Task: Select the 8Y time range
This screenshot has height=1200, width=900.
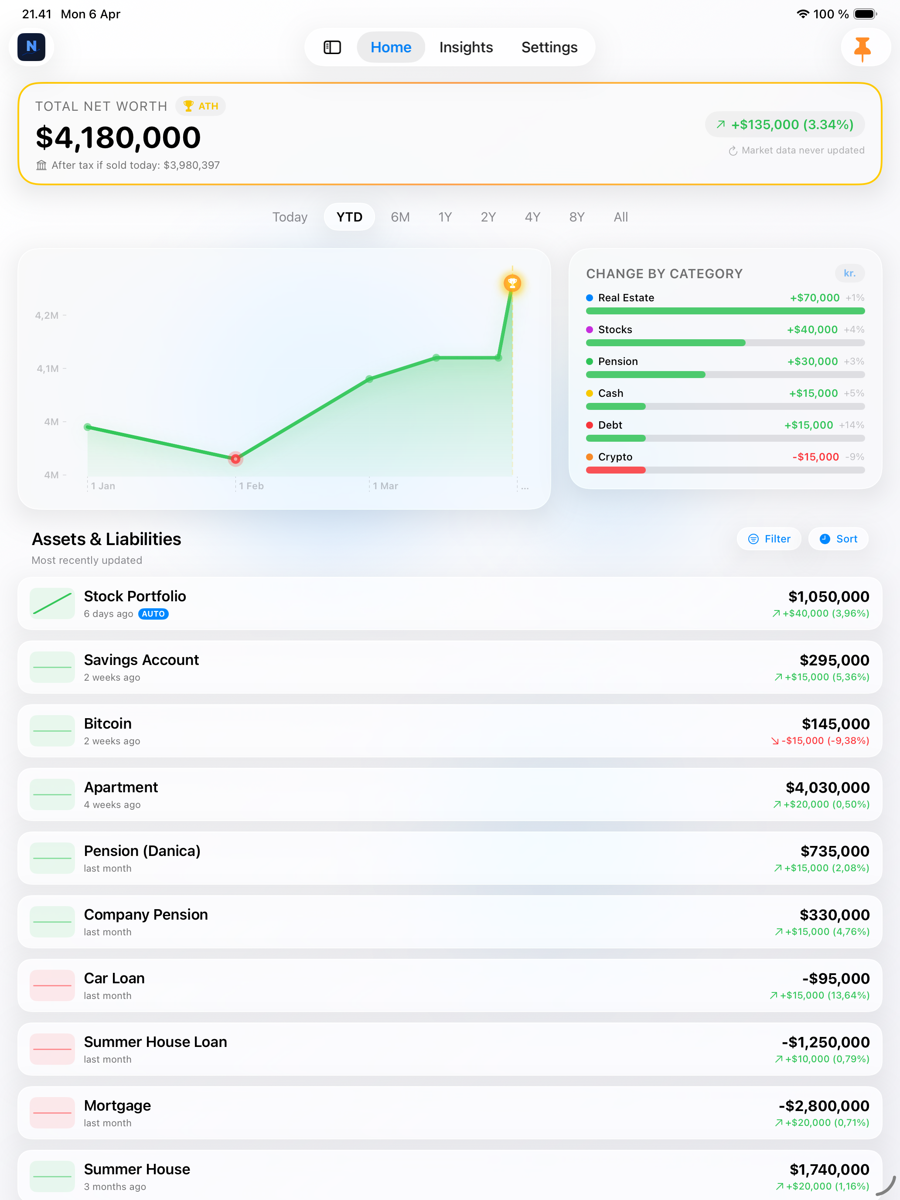Action: pos(577,217)
